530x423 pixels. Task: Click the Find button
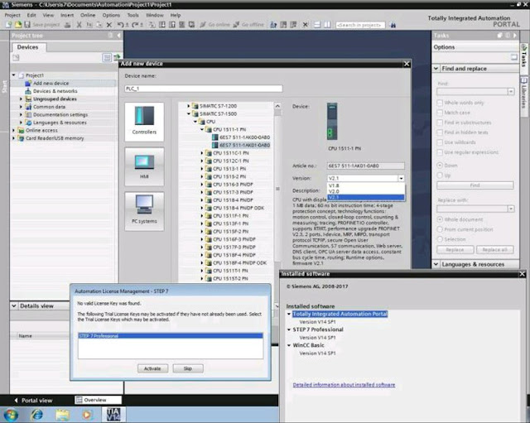475,185
